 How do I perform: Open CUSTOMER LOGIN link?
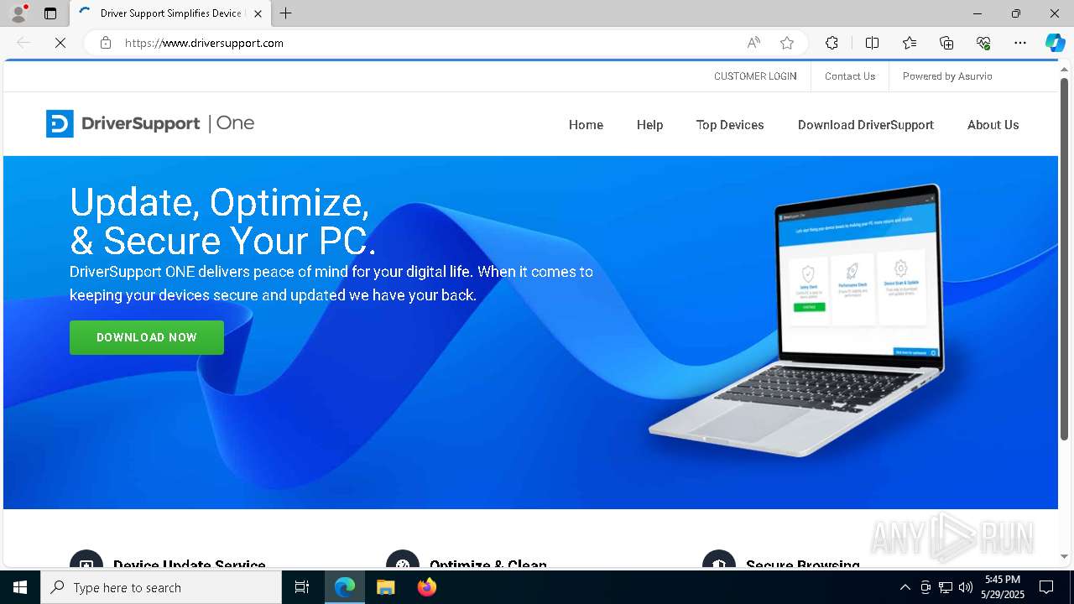pyautogui.click(x=755, y=76)
